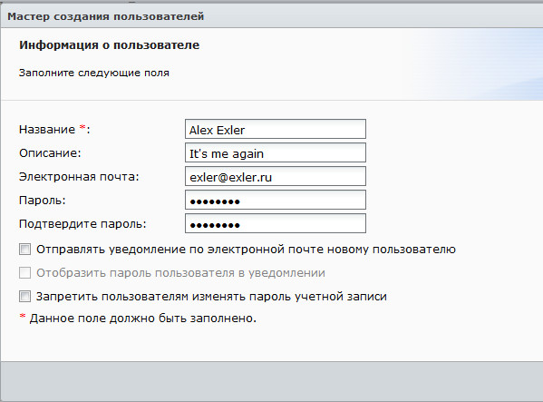This screenshot has width=543, height=402.
Task: Select the email field showing exler@exler.ru
Action: pos(276,176)
